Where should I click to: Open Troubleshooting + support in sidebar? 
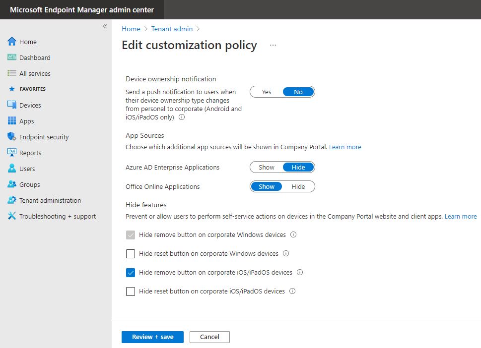58,216
